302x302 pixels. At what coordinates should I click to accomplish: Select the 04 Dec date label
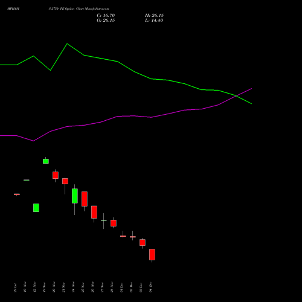coord(150,287)
